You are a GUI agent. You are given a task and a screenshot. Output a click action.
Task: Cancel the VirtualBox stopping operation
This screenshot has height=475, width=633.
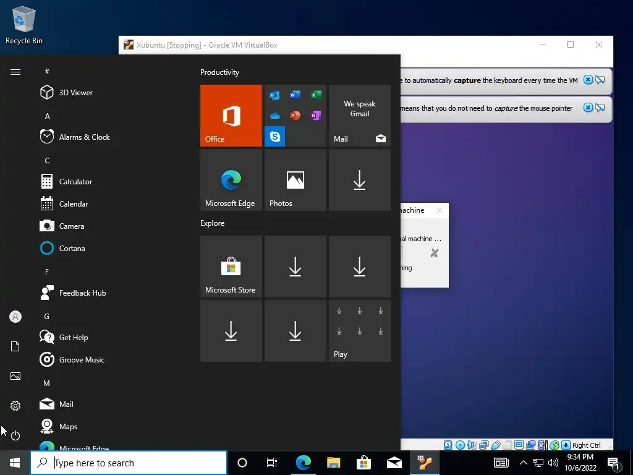(x=435, y=253)
